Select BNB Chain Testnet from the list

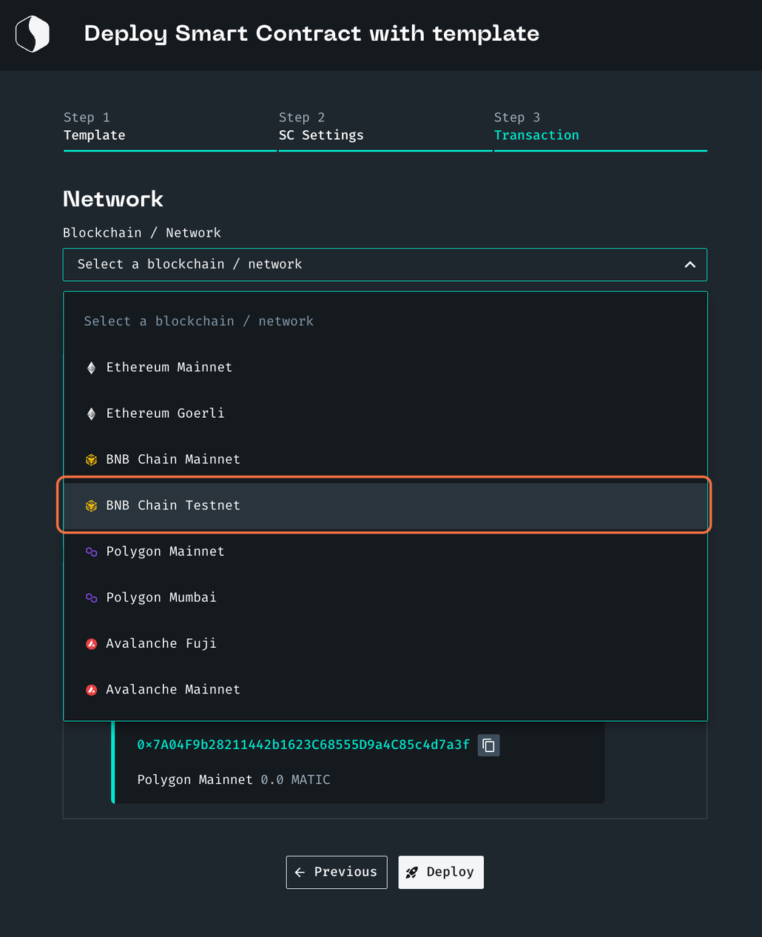173,505
